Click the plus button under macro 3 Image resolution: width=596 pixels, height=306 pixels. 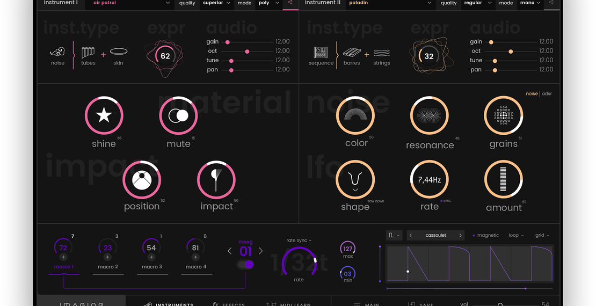[x=151, y=258]
